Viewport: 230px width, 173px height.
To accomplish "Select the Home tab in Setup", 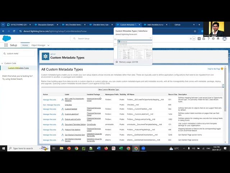I will click(25, 45).
